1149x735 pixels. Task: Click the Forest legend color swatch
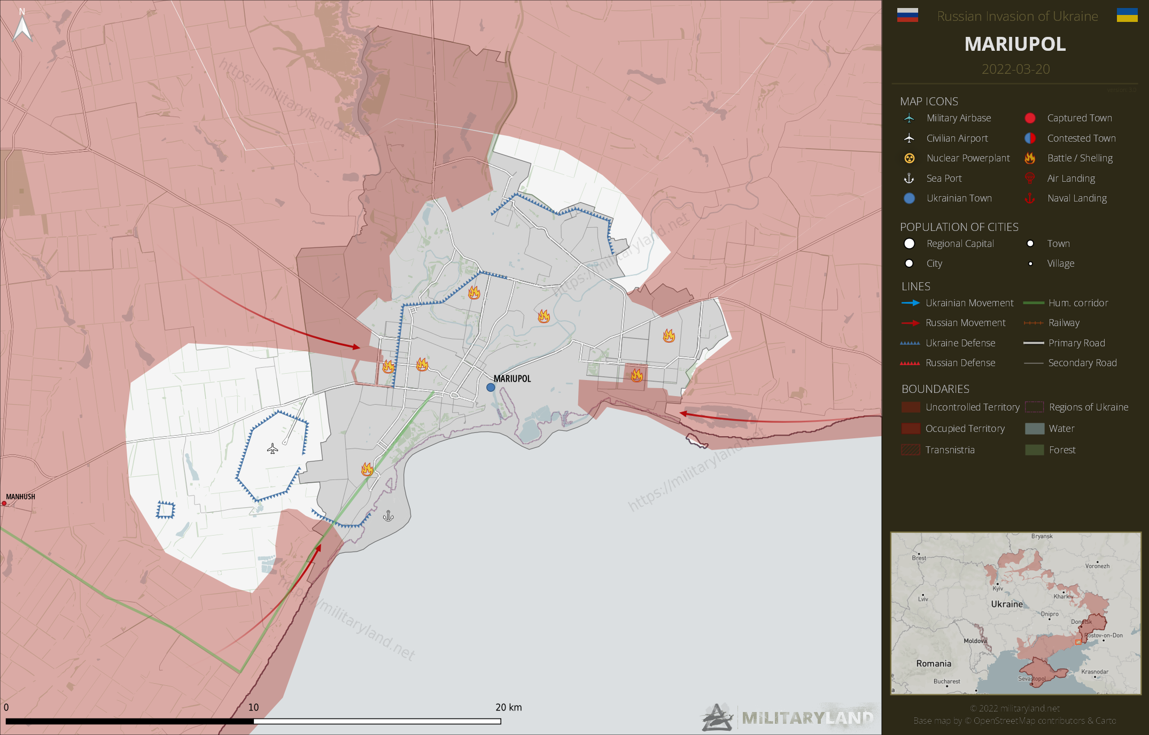(x=1034, y=450)
